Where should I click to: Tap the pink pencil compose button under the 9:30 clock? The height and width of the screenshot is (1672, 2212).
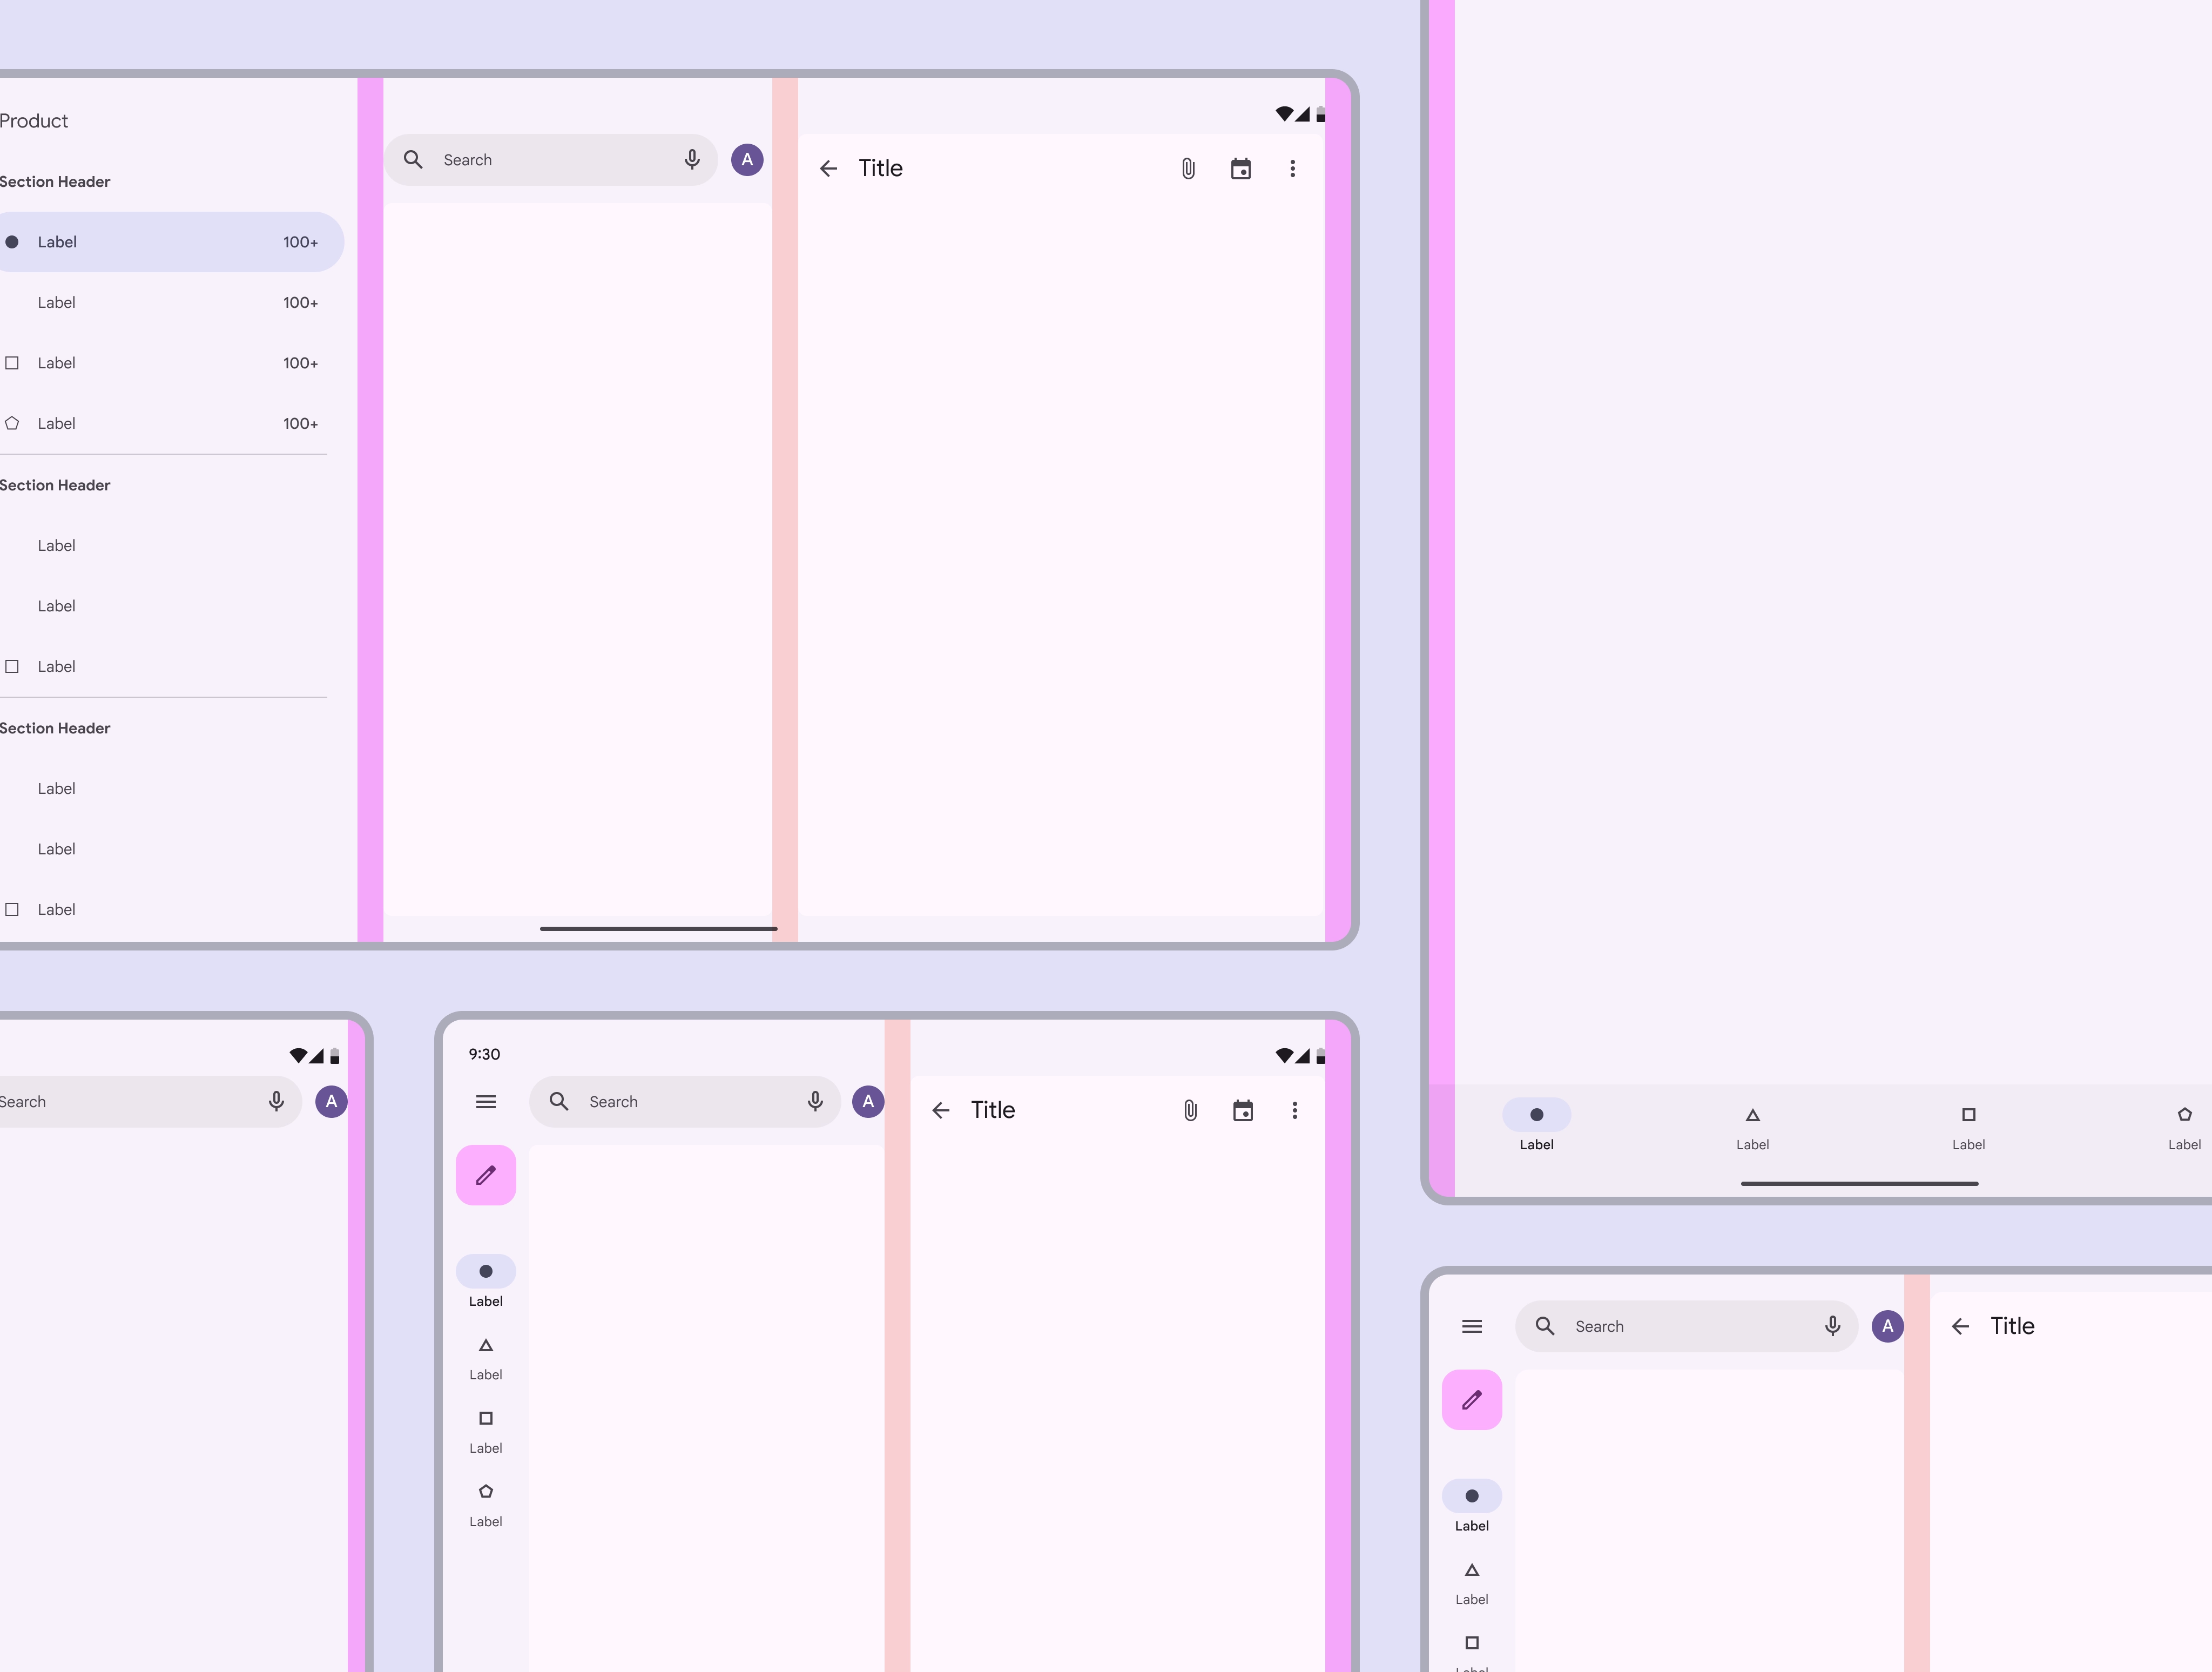486,1175
